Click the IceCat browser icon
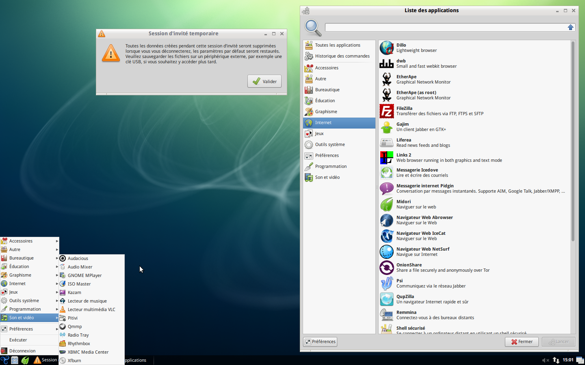The width and height of the screenshot is (585, 365). point(386,236)
